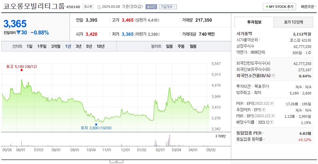Click help icon beside PER EPS(2023.12)
318x164 pixels.
point(272,104)
